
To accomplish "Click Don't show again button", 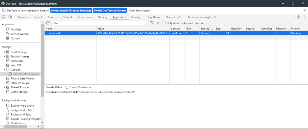I will click(x=139, y=11).
